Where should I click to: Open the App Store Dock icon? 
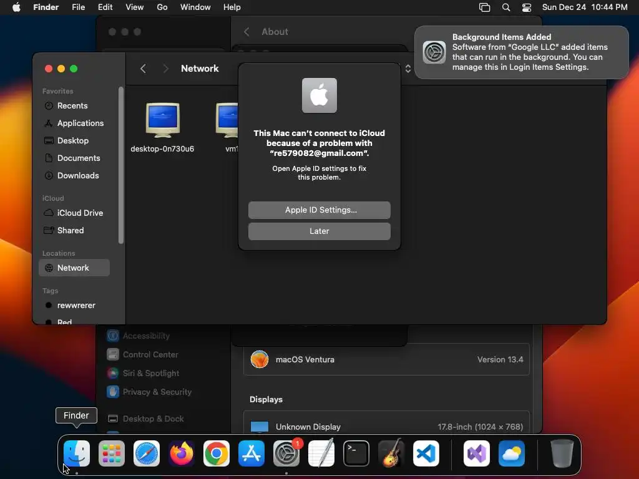click(x=251, y=453)
